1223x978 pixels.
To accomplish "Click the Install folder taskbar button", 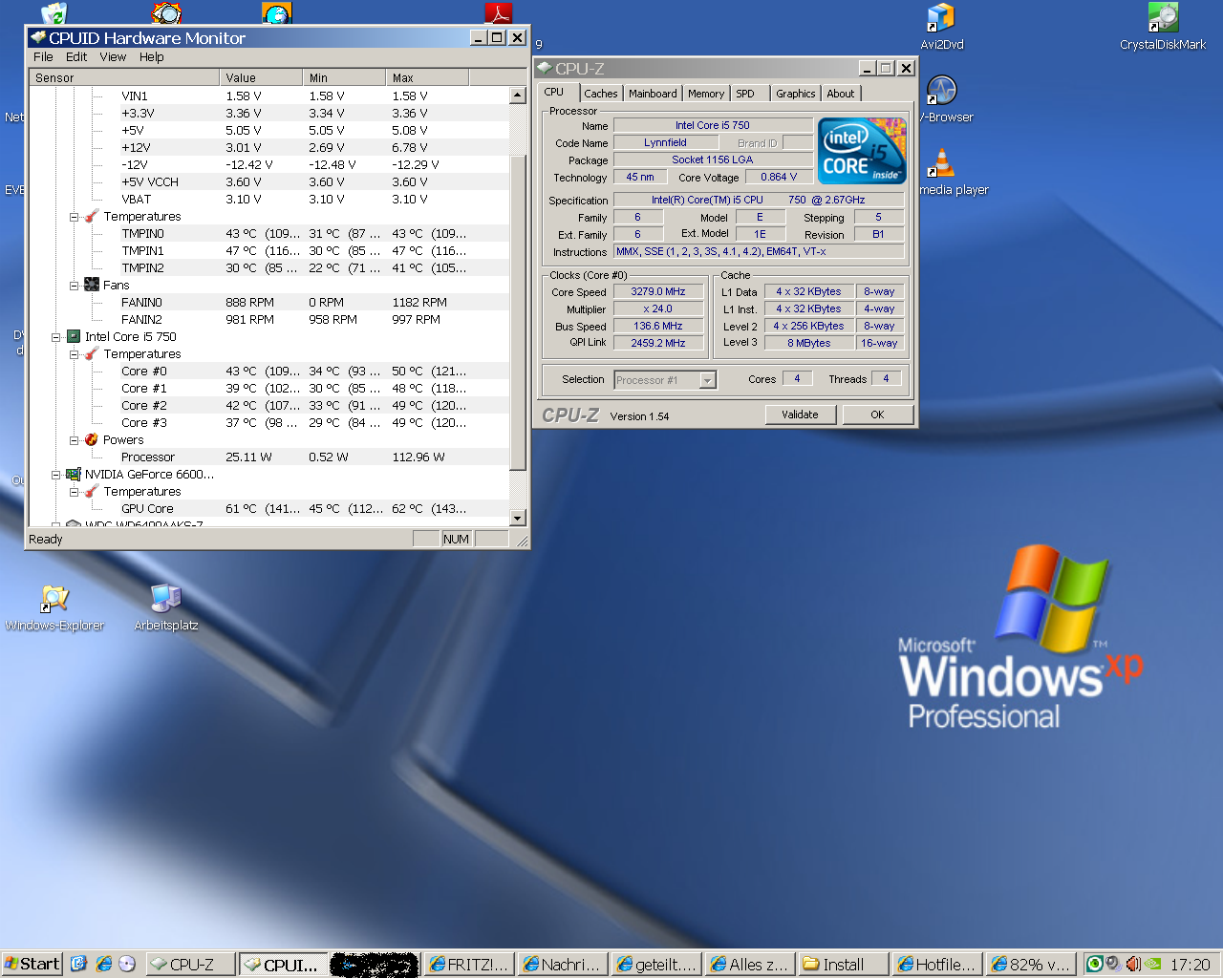I will [844, 965].
